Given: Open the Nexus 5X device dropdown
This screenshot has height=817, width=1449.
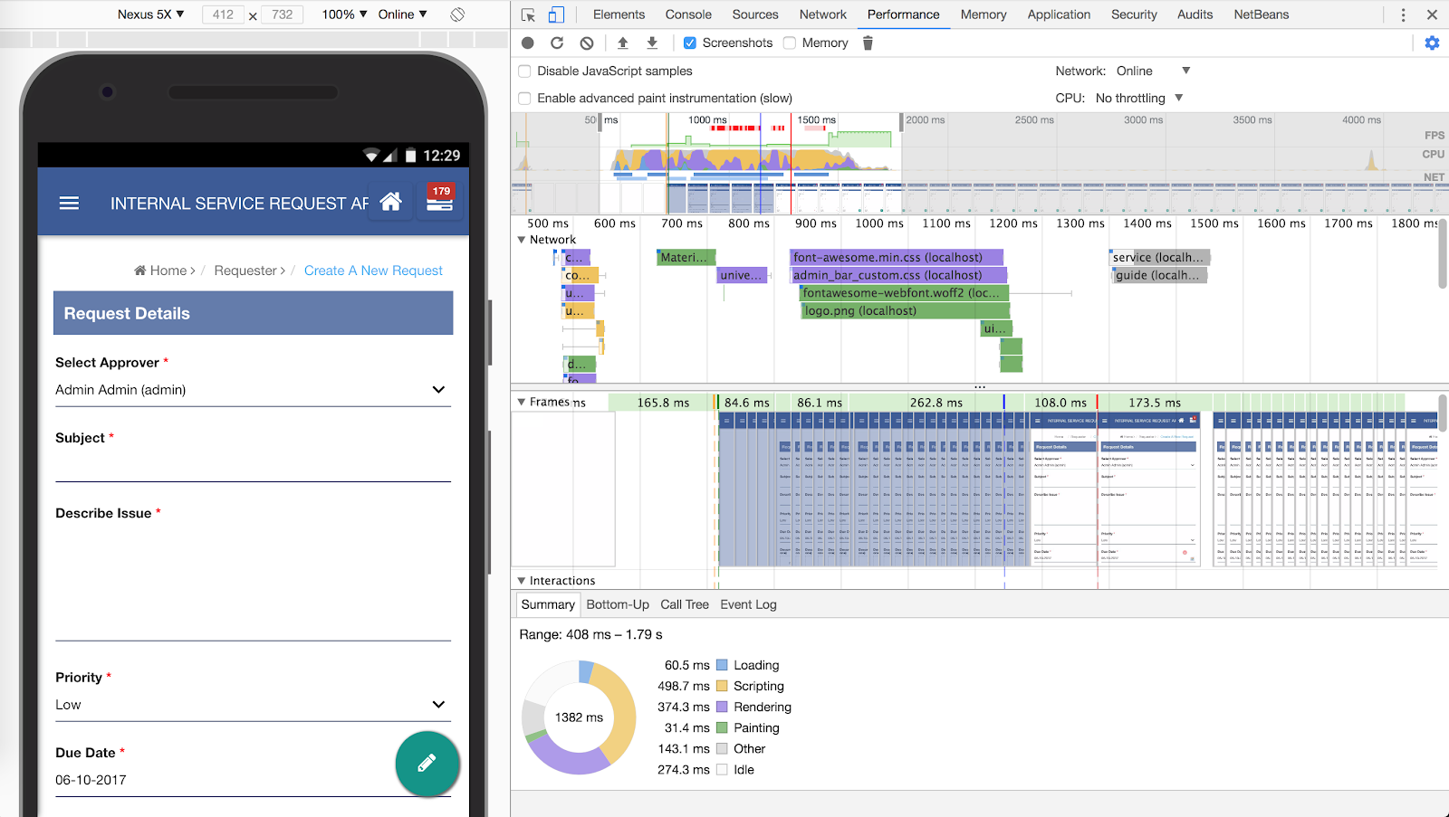Looking at the screenshot, I should pos(150,14).
